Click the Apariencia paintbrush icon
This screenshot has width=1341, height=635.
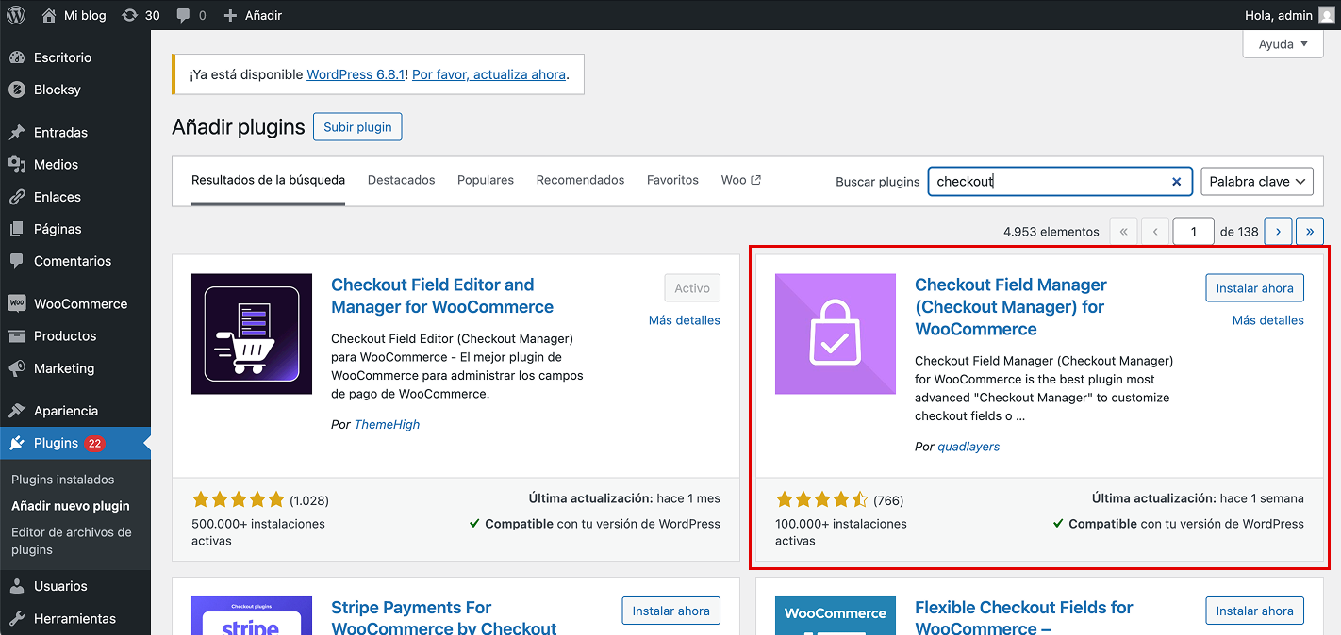[17, 411]
